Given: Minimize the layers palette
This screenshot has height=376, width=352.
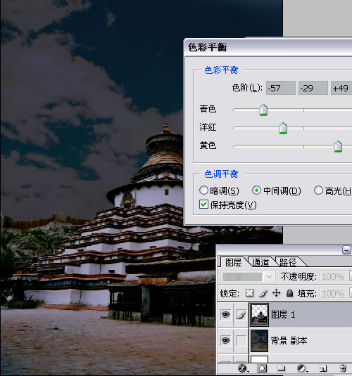Looking at the screenshot, I should 346,250.
